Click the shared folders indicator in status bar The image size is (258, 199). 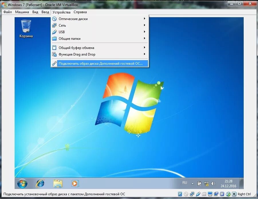204,194
